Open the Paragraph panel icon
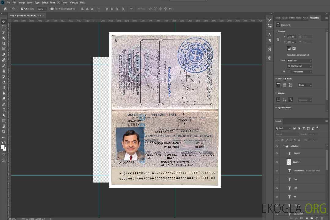Image resolution: width=330 pixels, height=220 pixels. [x=269, y=40]
